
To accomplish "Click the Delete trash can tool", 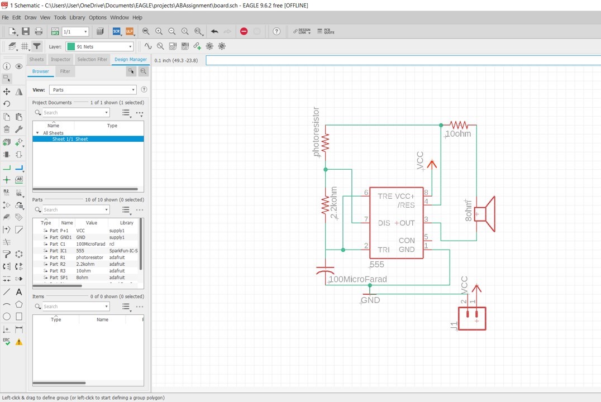I will 7,129.
